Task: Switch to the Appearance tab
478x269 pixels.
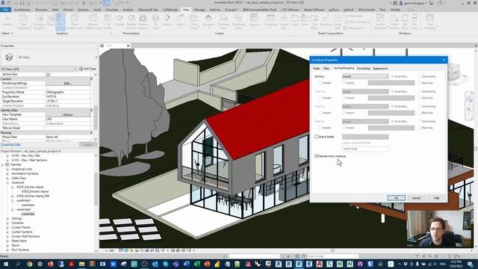Action: click(380, 68)
